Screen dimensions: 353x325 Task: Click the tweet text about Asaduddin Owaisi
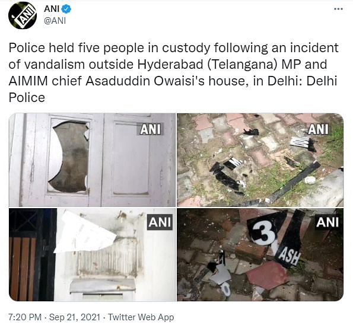pos(173,72)
